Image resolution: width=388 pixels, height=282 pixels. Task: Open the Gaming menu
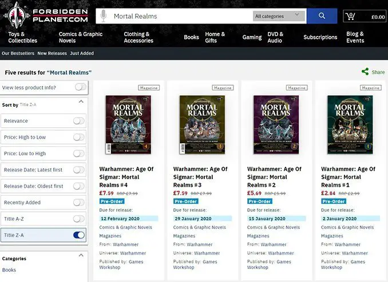coord(252,37)
